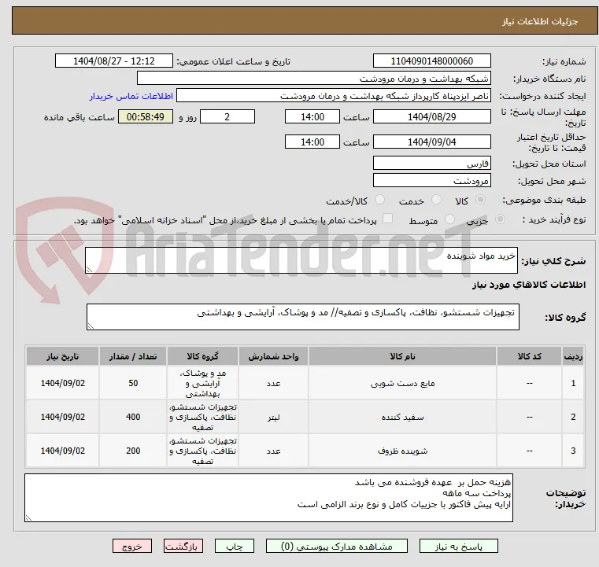Click the سفید کننده item cell
Screen dimensions: 599x567
pyautogui.click(x=402, y=417)
